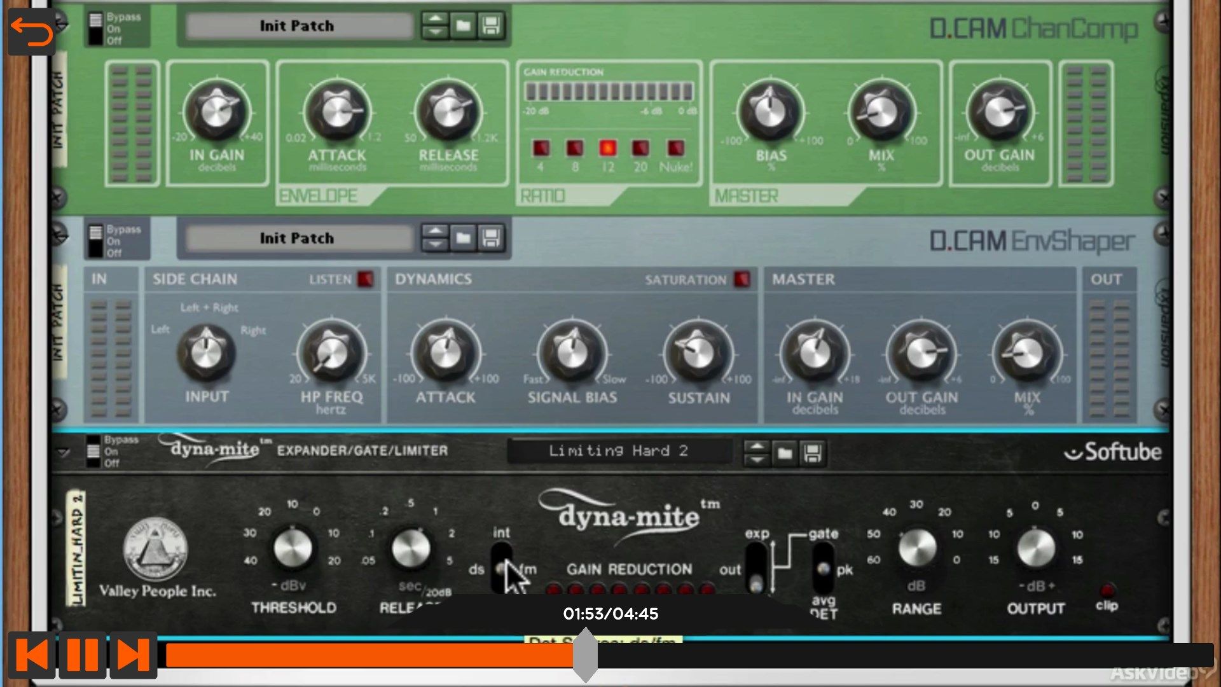Flip the gate/pk/avg detector switch
The image size is (1221, 687).
[x=823, y=568]
